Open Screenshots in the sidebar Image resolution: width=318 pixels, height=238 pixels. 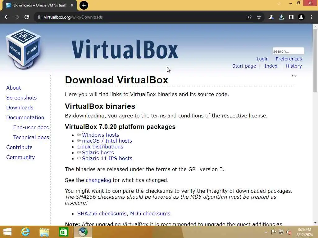click(21, 98)
